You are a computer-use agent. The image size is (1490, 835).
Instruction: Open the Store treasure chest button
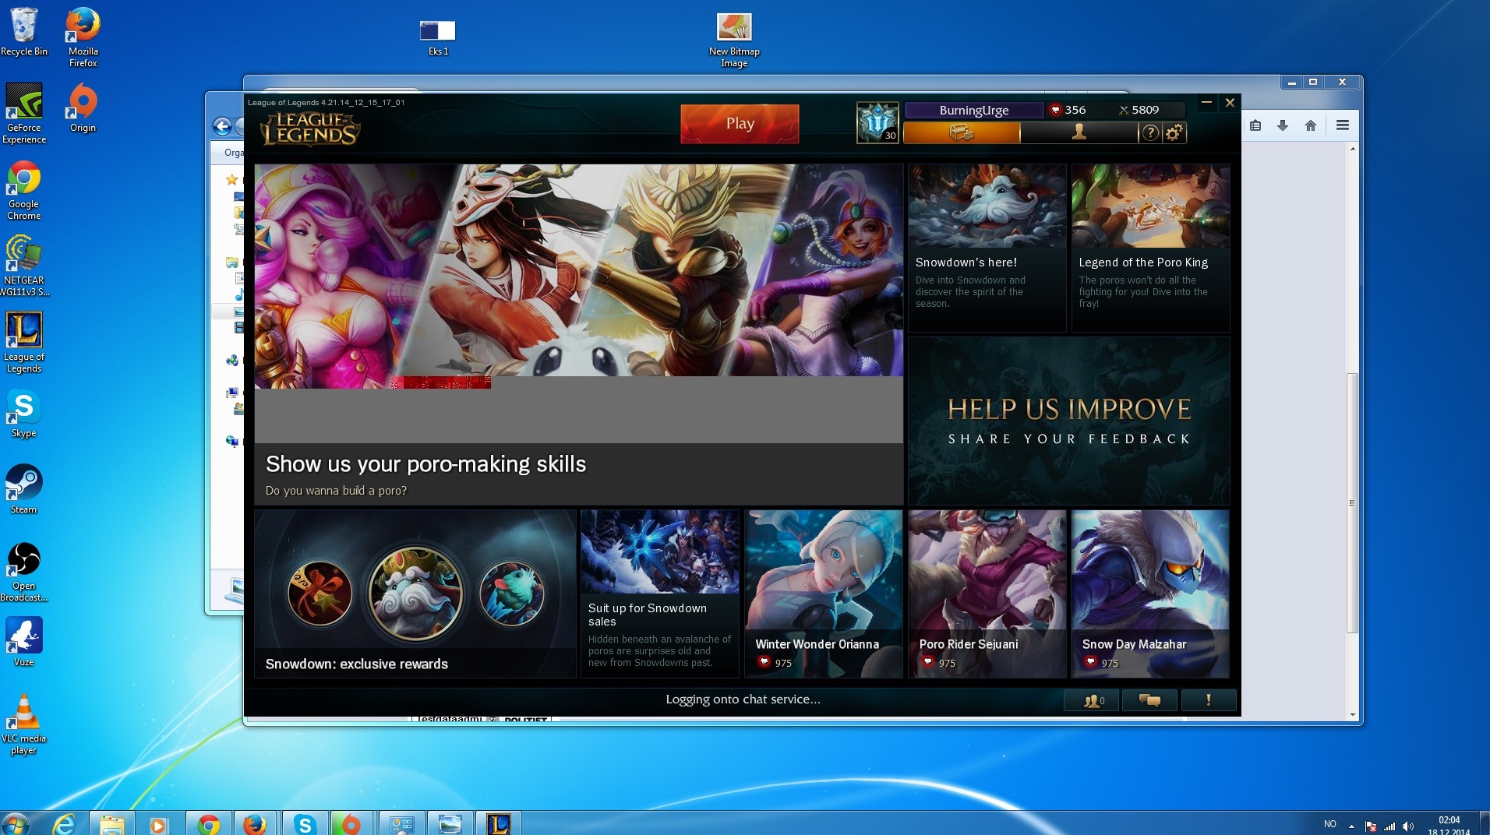(961, 133)
